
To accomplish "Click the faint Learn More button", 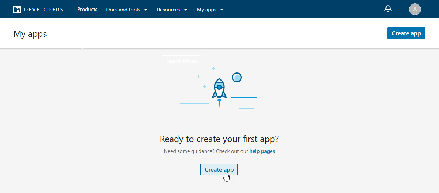I will click(181, 61).
